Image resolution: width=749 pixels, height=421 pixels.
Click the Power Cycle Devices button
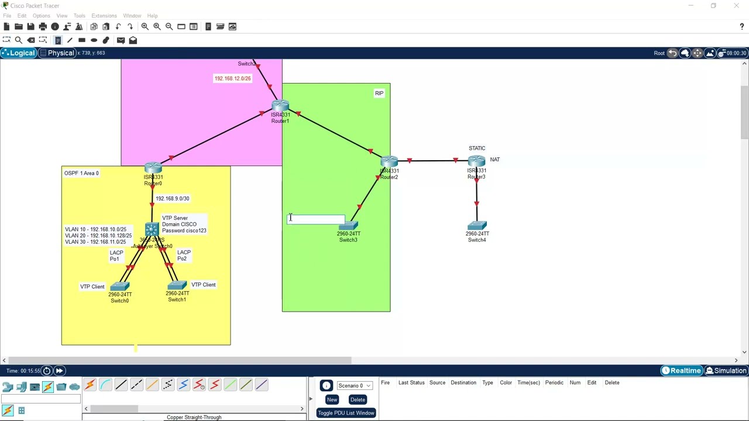pos(47,371)
